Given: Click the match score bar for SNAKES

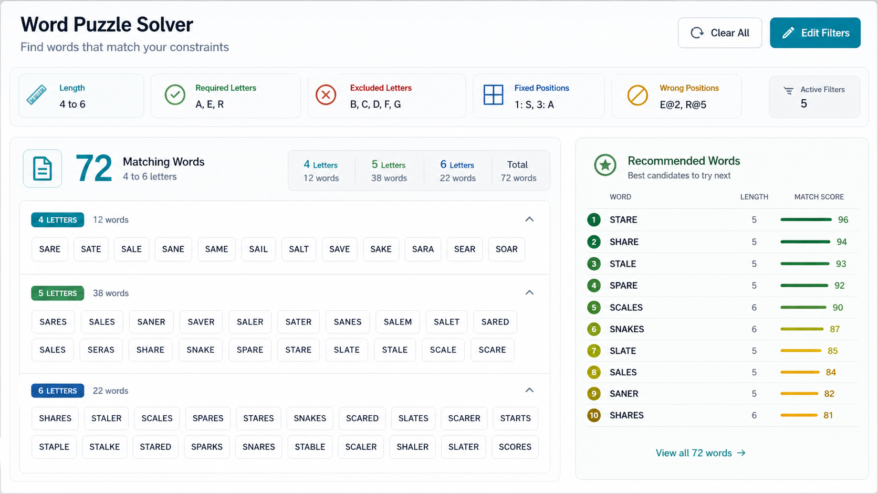Looking at the screenshot, I should [802, 329].
